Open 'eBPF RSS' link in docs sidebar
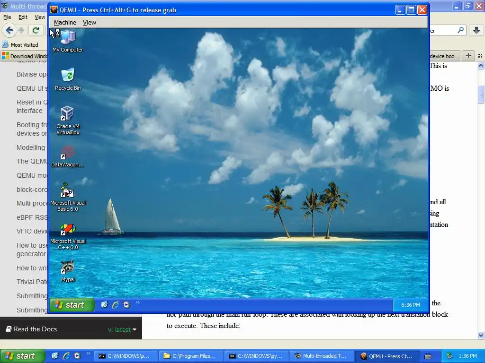Viewport: 485px width, 363px height. tap(32, 217)
